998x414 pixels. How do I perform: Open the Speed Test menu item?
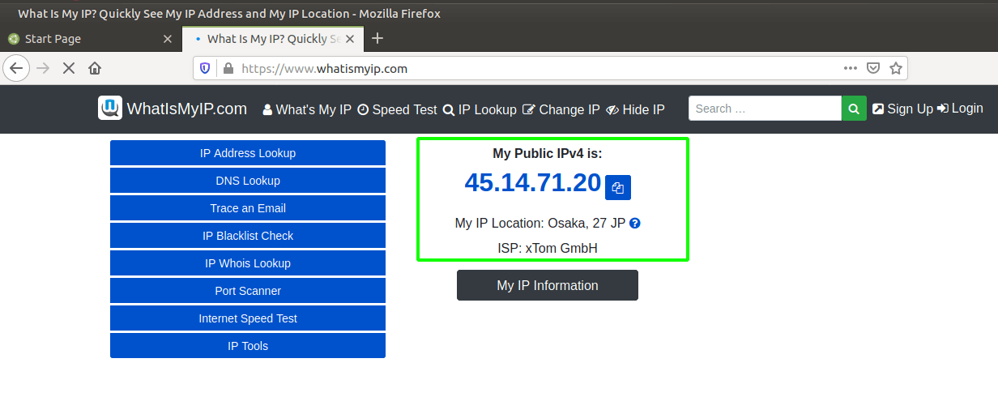click(397, 109)
